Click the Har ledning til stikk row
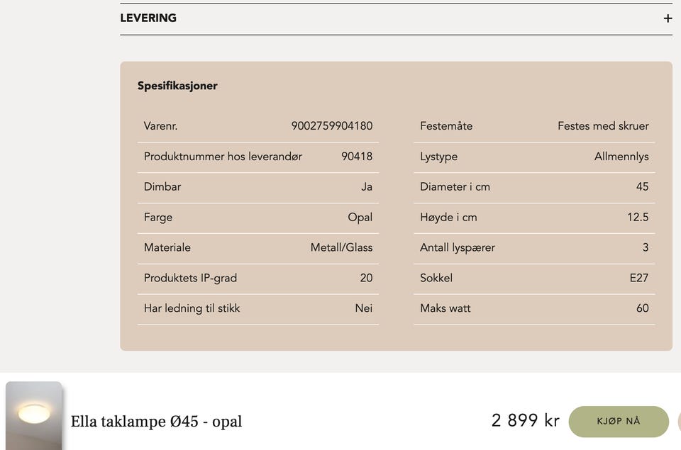 (x=258, y=308)
